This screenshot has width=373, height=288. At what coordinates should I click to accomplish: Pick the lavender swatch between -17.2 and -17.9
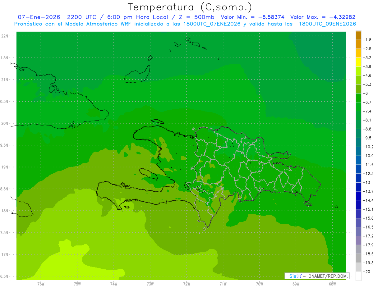(x=358, y=240)
